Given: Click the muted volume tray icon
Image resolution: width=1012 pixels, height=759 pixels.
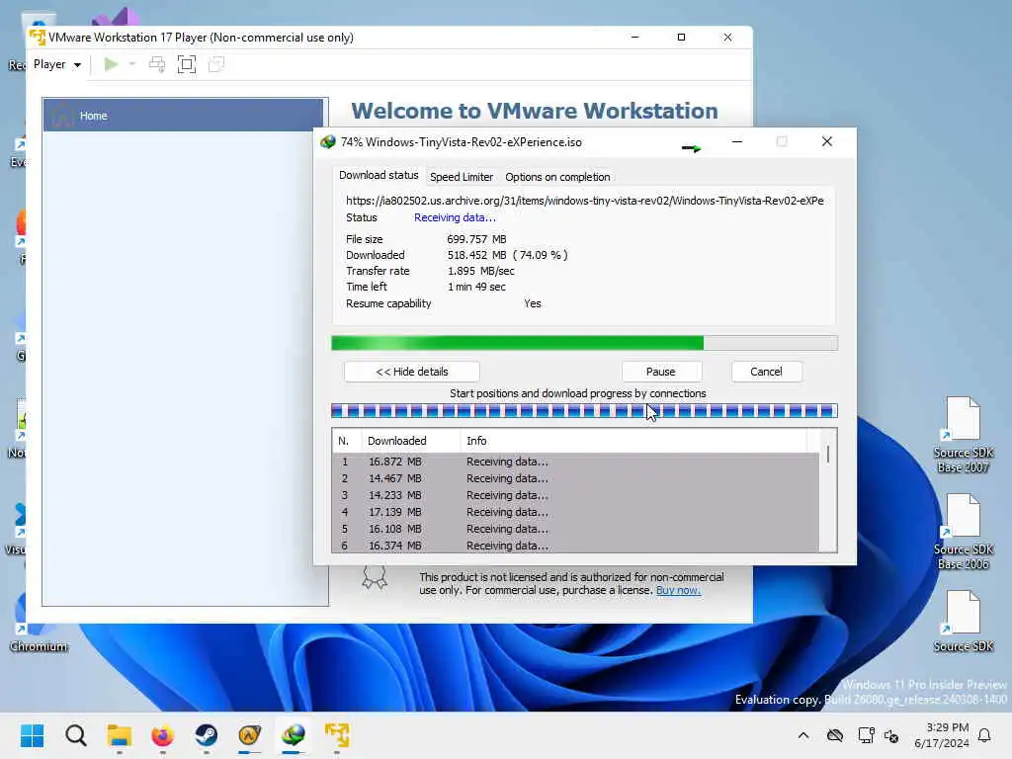Looking at the screenshot, I should [892, 735].
